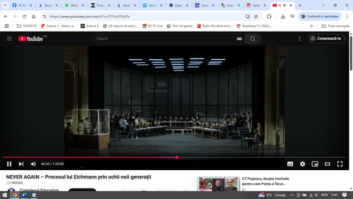This screenshot has width=353, height=199.
Task: Open the on-screen keyboard in search box
Action: pyautogui.click(x=239, y=39)
